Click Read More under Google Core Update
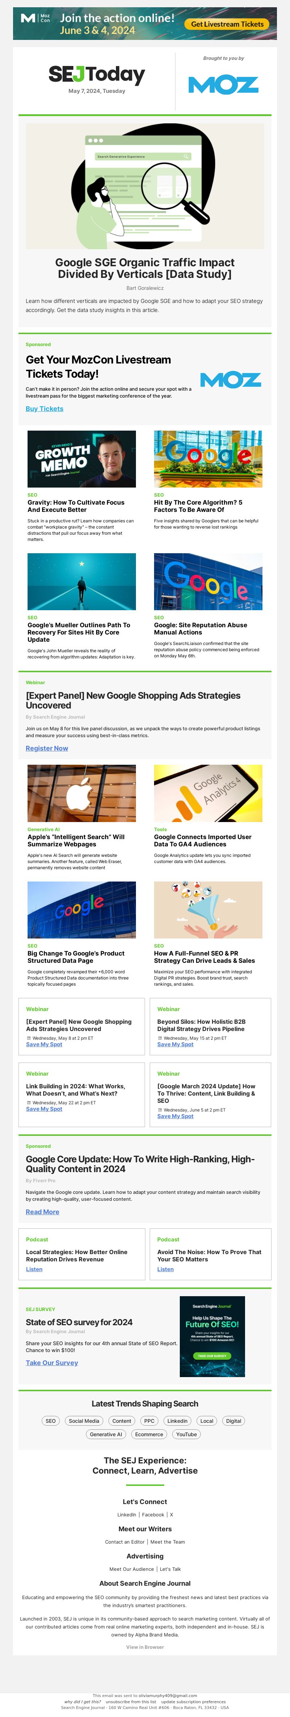The width and height of the screenshot is (290, 1717). tap(43, 1212)
